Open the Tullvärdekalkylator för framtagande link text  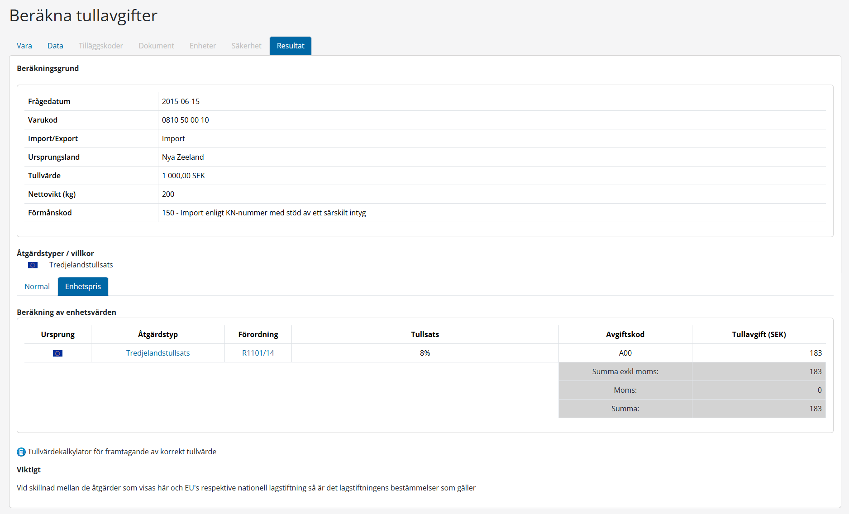pyautogui.click(x=122, y=452)
